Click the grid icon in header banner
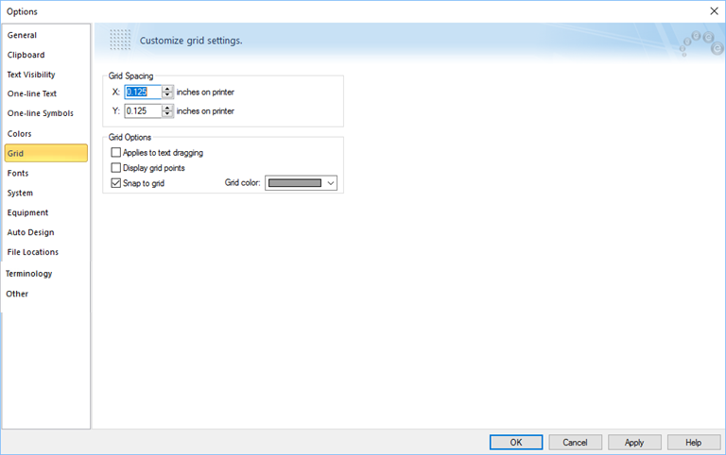This screenshot has height=455, width=726. [120, 41]
